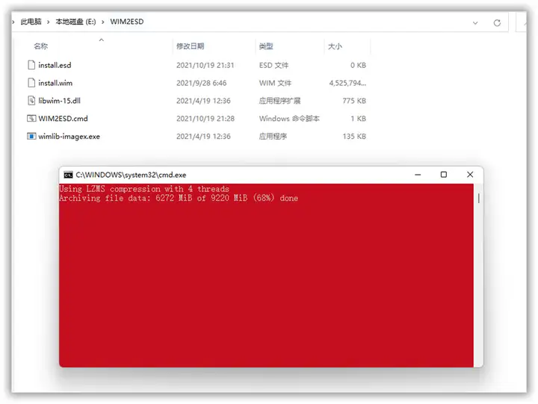538x404 pixels.
Task: Click the ESD 文件 type cell
Action: pos(273,65)
